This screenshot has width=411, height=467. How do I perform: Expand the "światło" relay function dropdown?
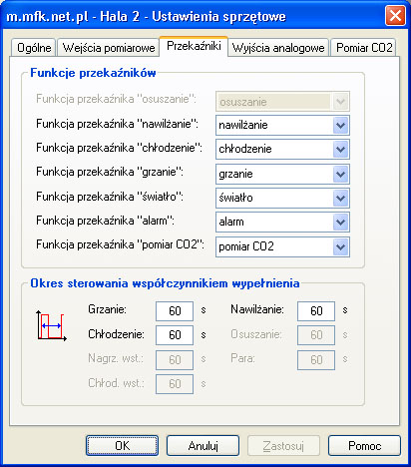(x=282, y=199)
